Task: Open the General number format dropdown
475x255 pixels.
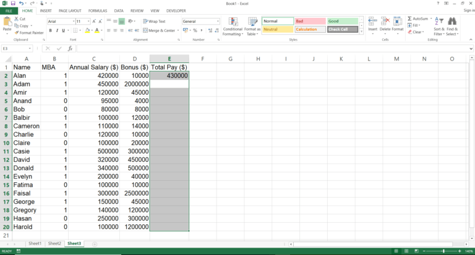Action: 218,22
